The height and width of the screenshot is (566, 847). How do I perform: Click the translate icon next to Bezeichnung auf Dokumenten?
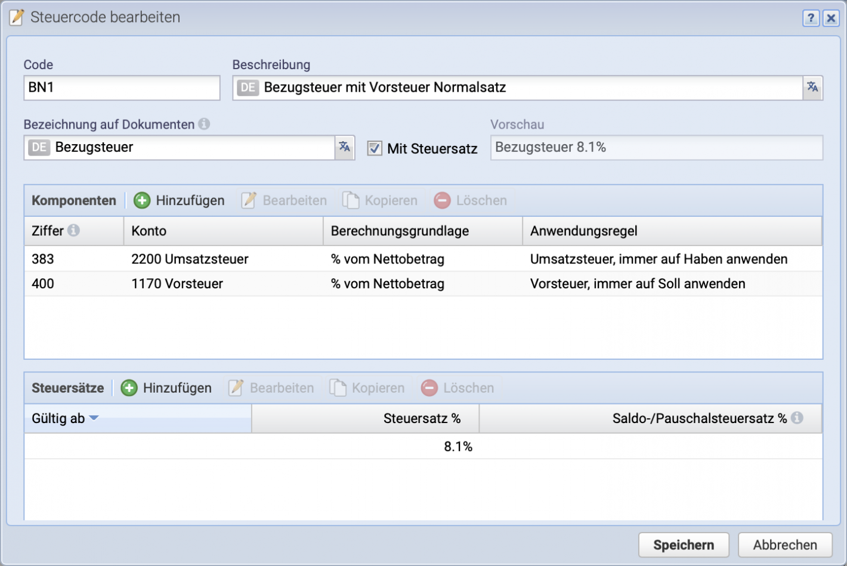pos(345,147)
